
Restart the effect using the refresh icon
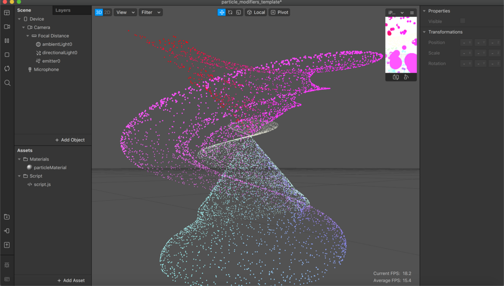pos(7,69)
